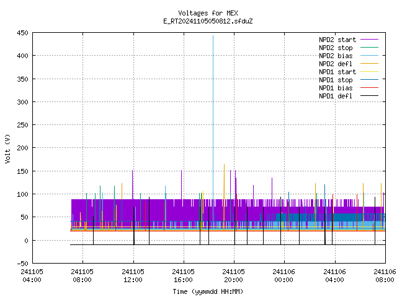
Task: Click the 241105 date above 16:00
Action: [x=183, y=272]
